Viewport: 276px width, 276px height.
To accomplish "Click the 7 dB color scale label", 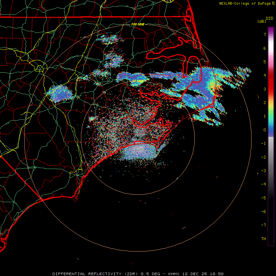I will click(265, 34).
